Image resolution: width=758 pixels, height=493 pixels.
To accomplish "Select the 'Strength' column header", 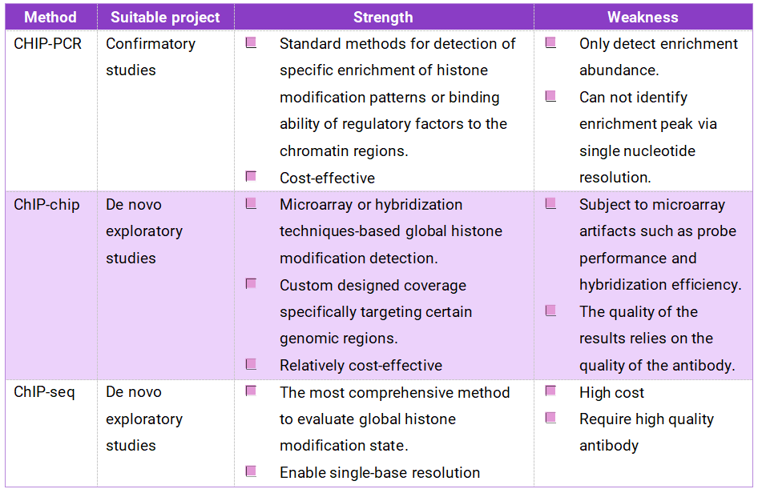I will (383, 17).
